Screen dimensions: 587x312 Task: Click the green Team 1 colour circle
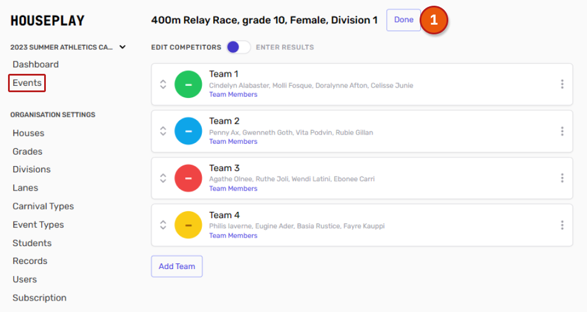click(188, 84)
